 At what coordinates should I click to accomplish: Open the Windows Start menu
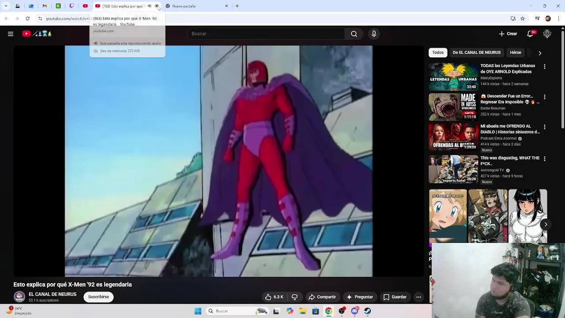(x=198, y=311)
